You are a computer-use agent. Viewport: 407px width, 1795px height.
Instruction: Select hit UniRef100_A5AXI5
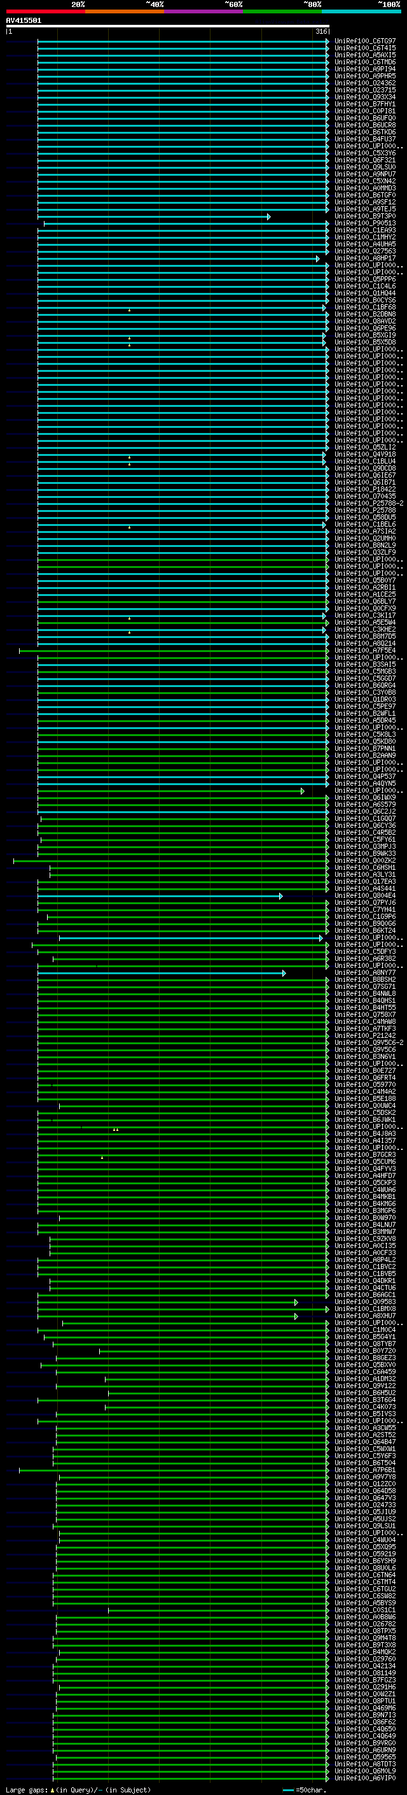click(364, 55)
